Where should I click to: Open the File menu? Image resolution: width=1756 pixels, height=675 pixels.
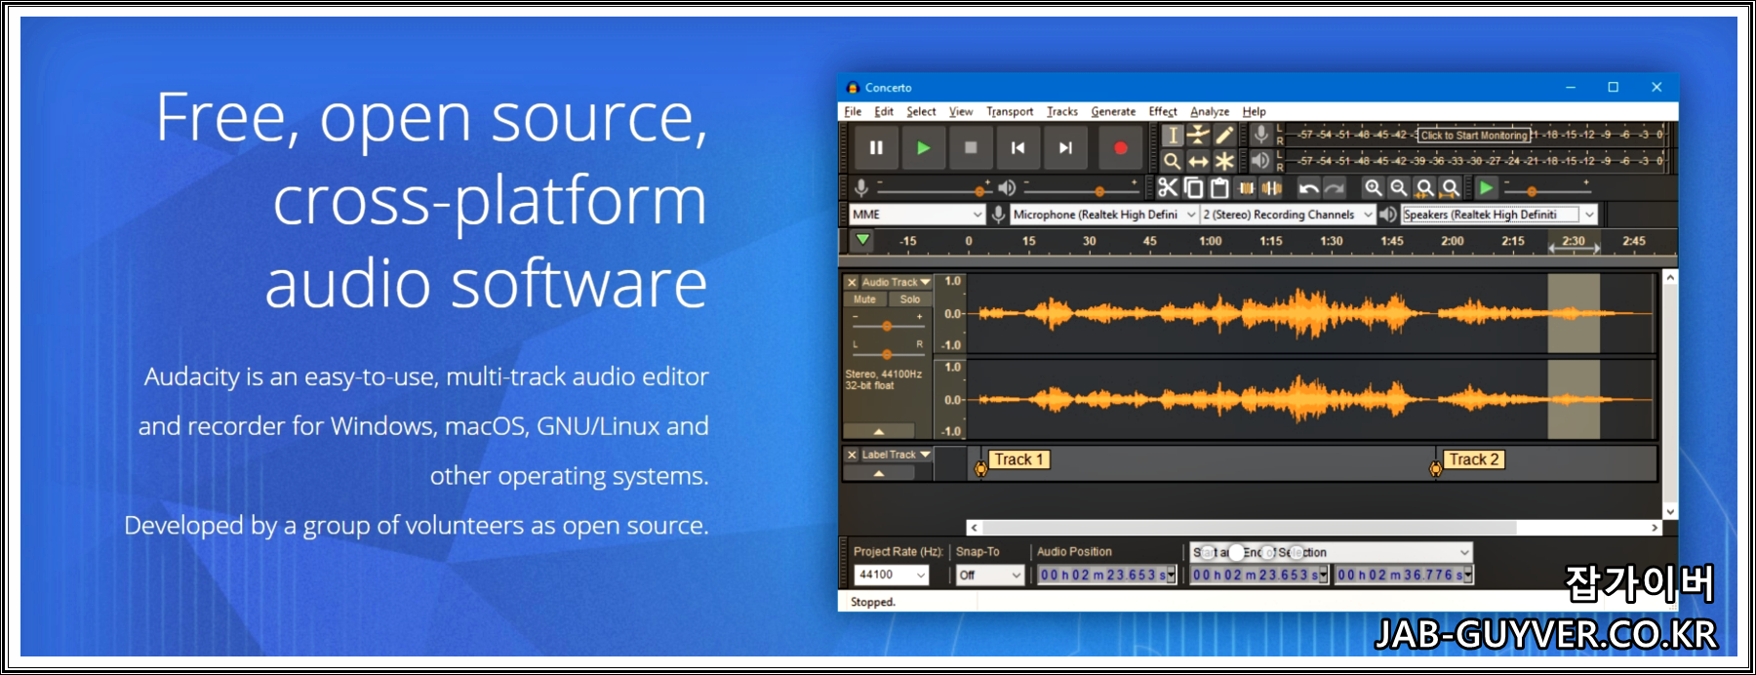(x=853, y=112)
